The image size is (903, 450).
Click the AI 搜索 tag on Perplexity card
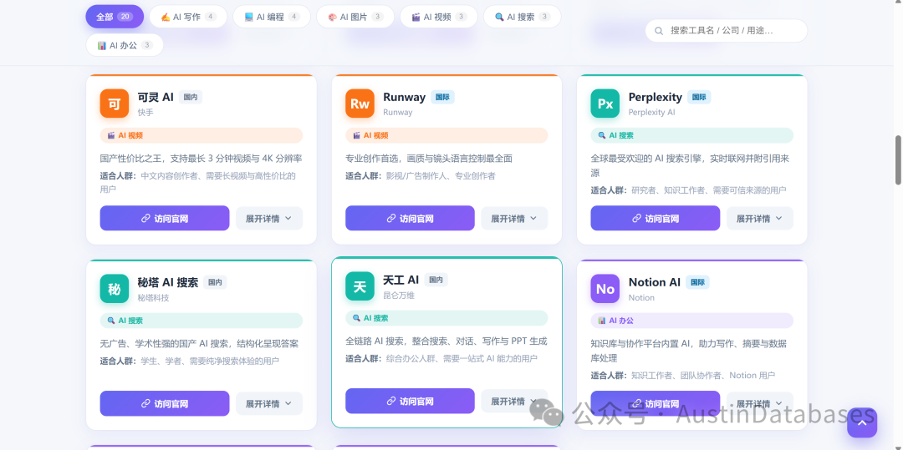coord(691,135)
